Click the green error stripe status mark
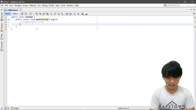The height and width of the screenshot is (110, 196). point(194,17)
